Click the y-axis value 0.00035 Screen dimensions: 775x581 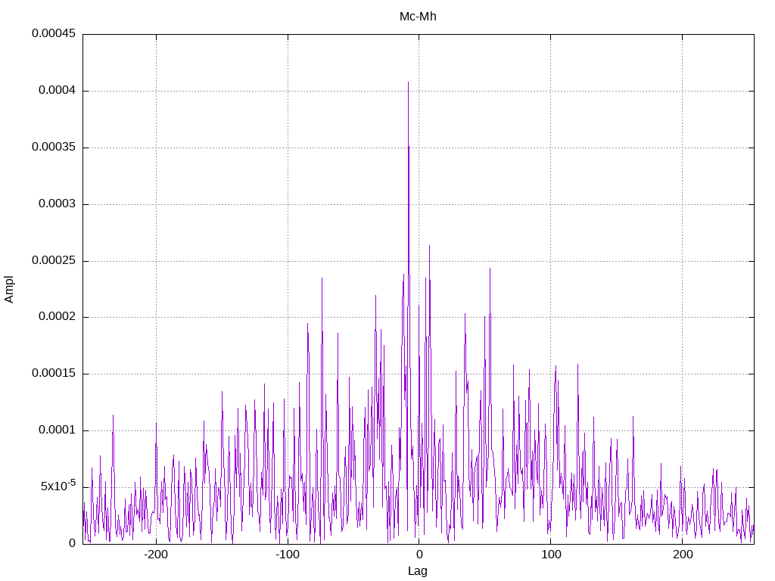click(54, 147)
